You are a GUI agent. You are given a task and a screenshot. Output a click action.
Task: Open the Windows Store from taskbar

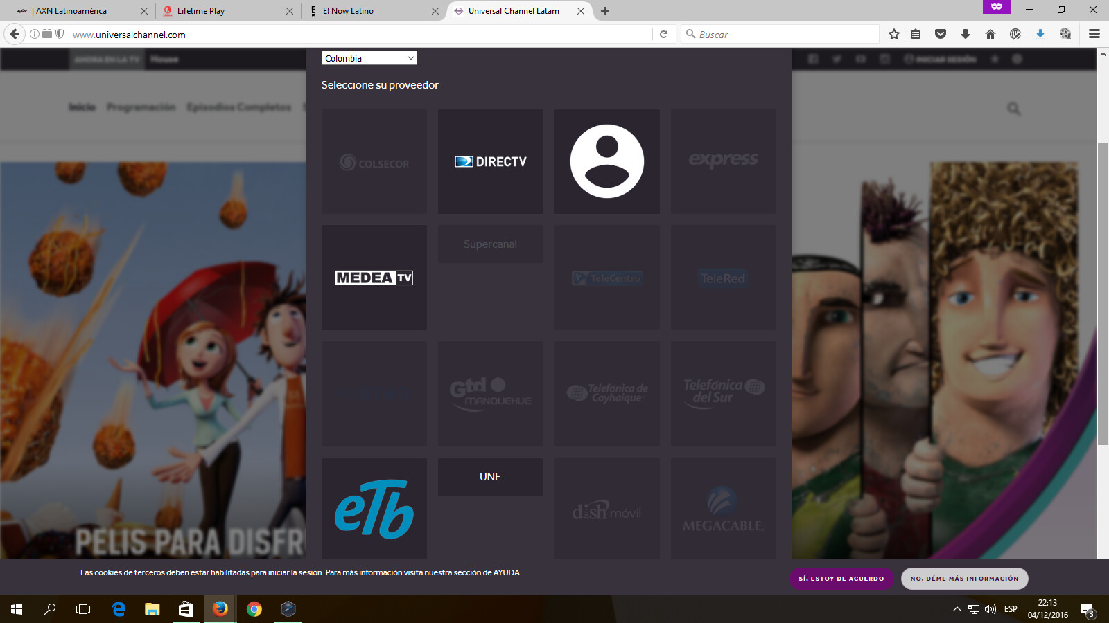pos(186,609)
